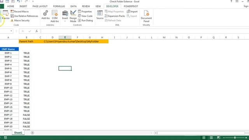Viewport: 249px width, 140px height.
Task: Click Run Dialog
Action: coord(86,21)
